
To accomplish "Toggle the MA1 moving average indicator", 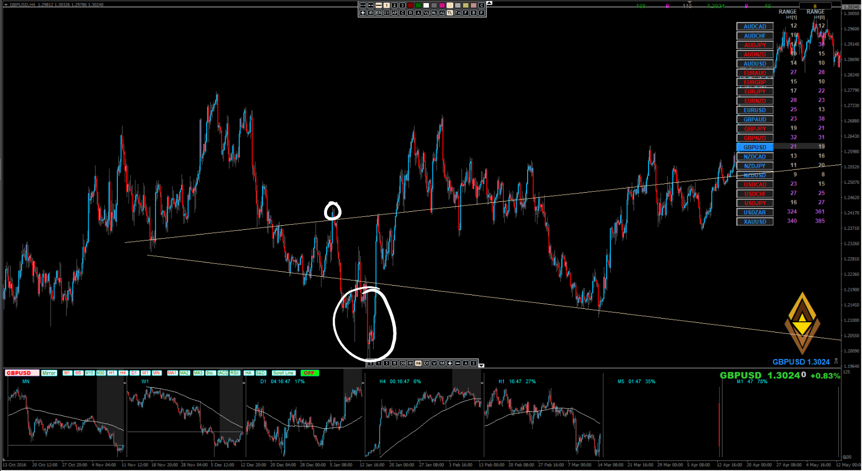I will 172,373.
